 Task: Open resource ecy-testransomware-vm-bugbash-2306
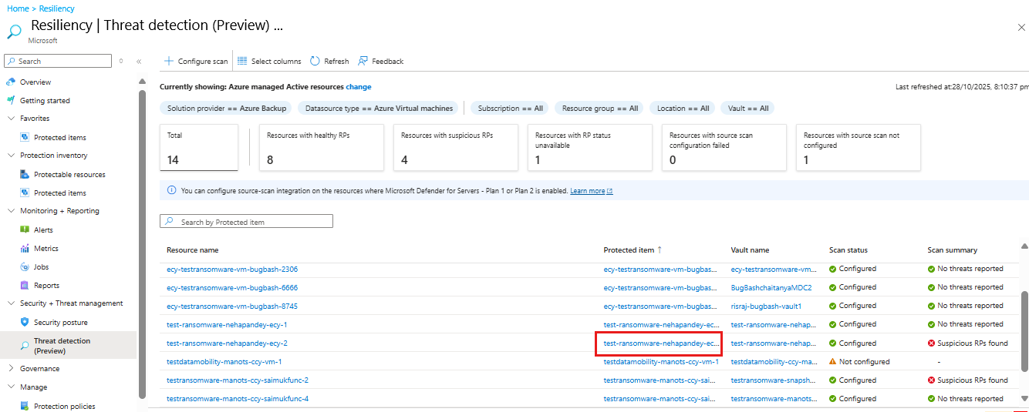232,269
